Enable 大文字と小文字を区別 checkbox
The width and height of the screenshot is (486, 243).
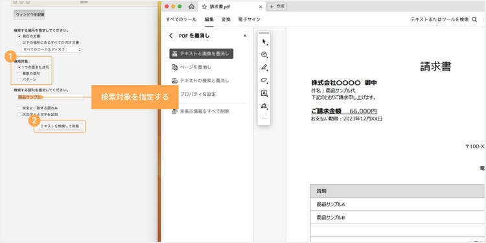(x=19, y=114)
